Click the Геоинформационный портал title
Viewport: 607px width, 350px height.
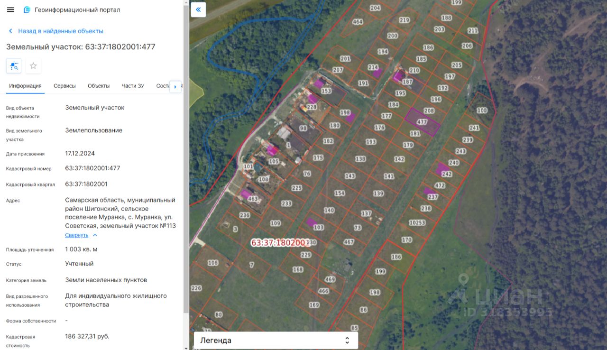77,10
